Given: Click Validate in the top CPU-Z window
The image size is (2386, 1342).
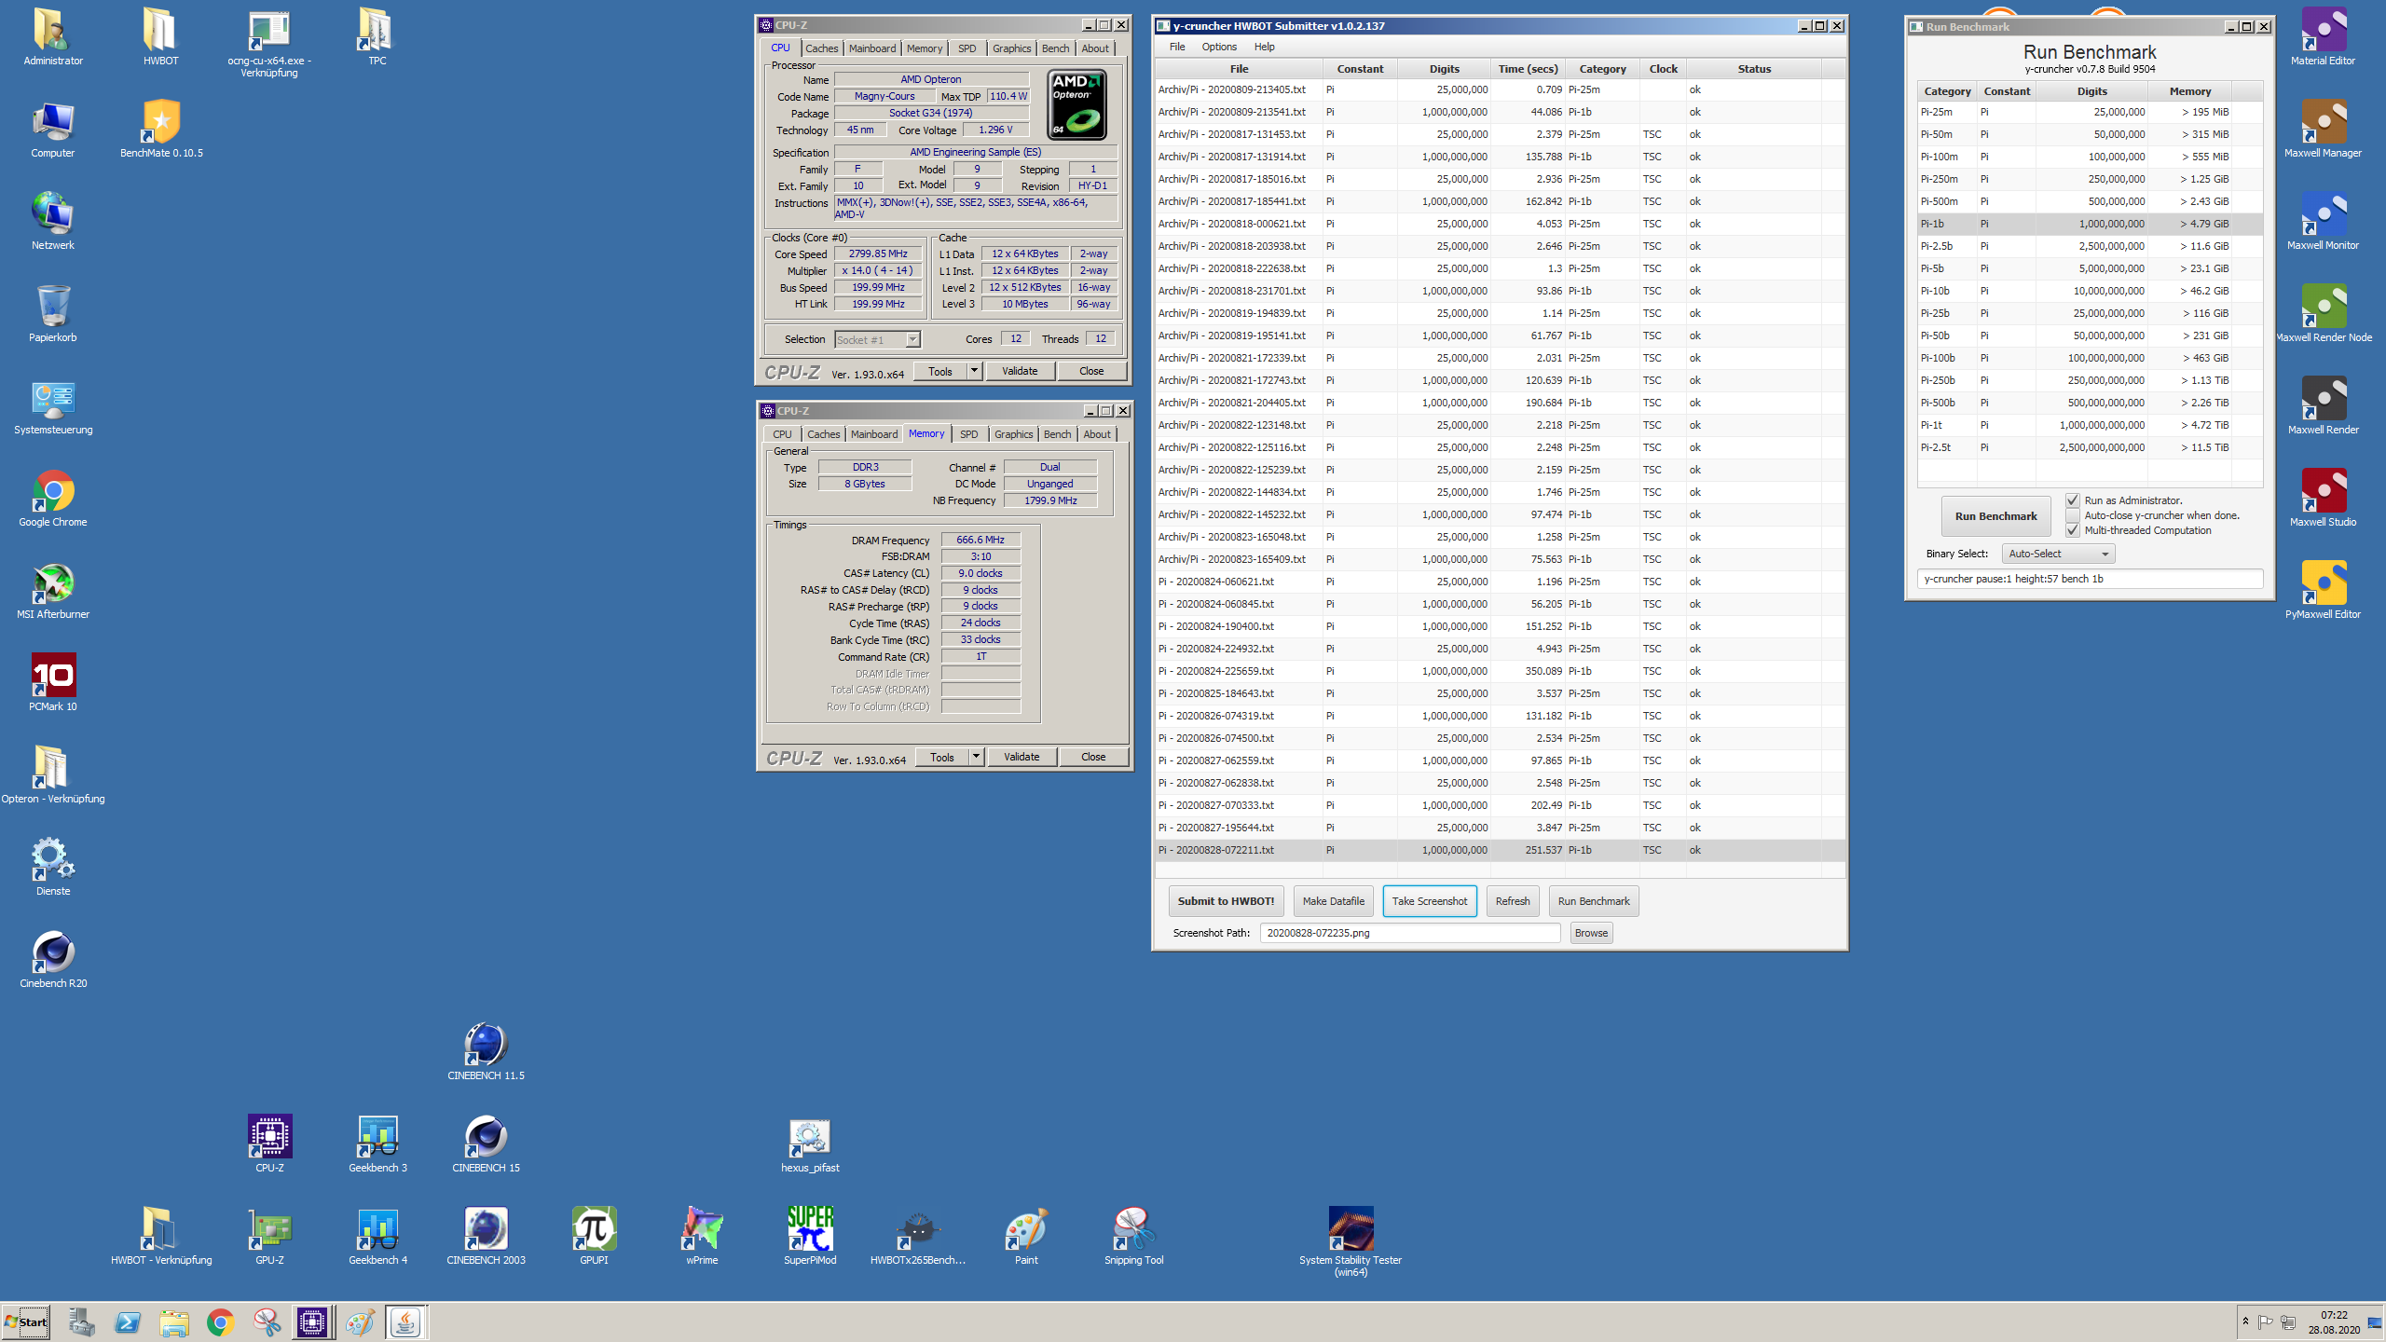Looking at the screenshot, I should coord(1020,371).
